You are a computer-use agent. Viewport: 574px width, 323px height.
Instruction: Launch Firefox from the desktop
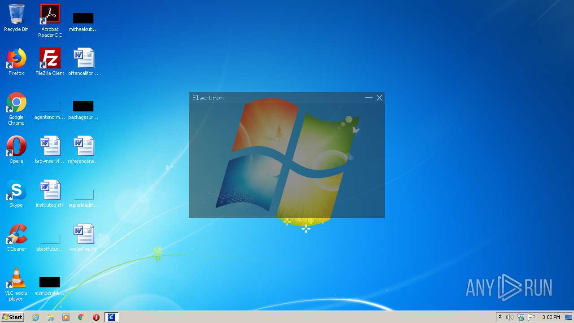pos(16,62)
